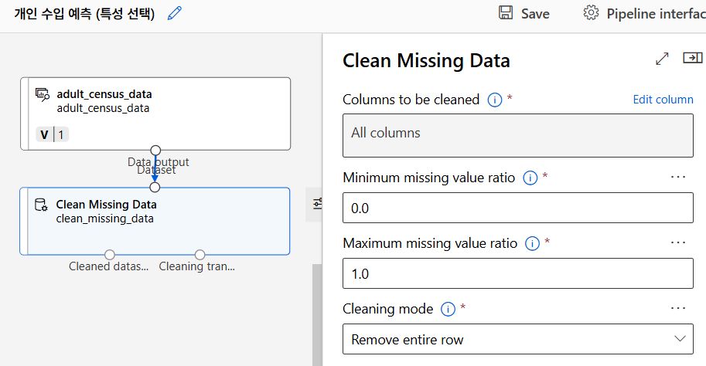Open Pipeline interface gear icon
The height and width of the screenshot is (366, 706).
click(592, 13)
